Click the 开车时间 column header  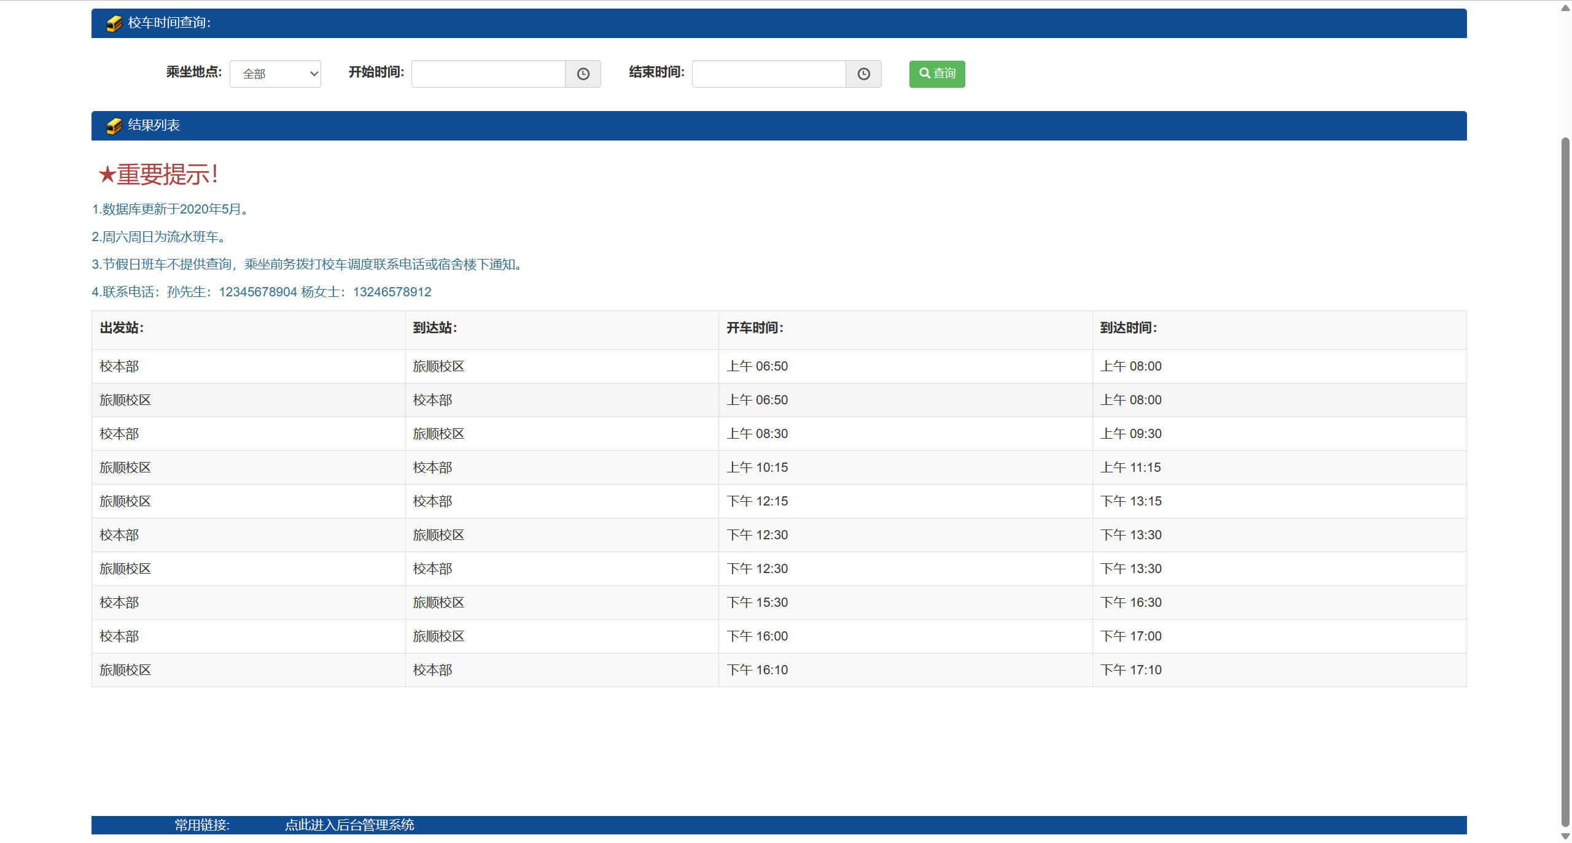[x=755, y=328]
